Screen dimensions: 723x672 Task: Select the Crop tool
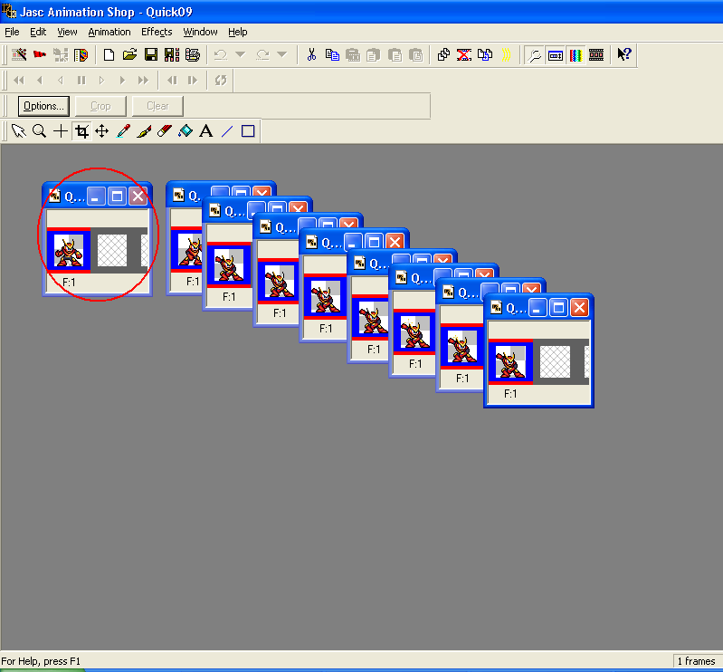(81, 131)
